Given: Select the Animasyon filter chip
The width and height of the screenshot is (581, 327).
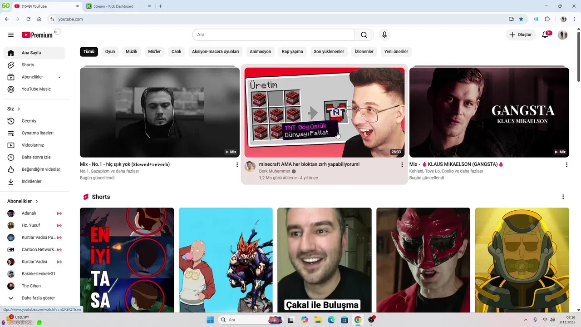Looking at the screenshot, I should (261, 52).
